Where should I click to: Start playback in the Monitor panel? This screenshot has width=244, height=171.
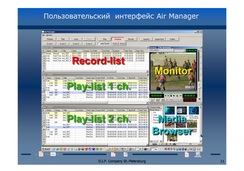pyautogui.click(x=174, y=96)
